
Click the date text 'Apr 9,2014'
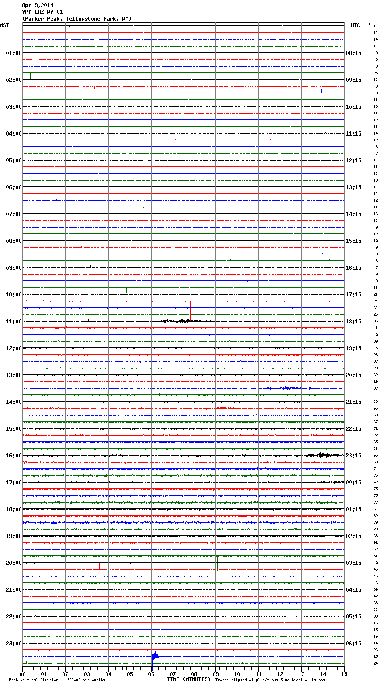[38, 5]
